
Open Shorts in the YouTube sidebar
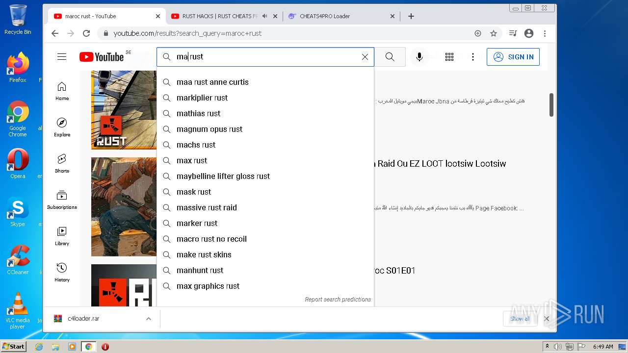point(62,164)
